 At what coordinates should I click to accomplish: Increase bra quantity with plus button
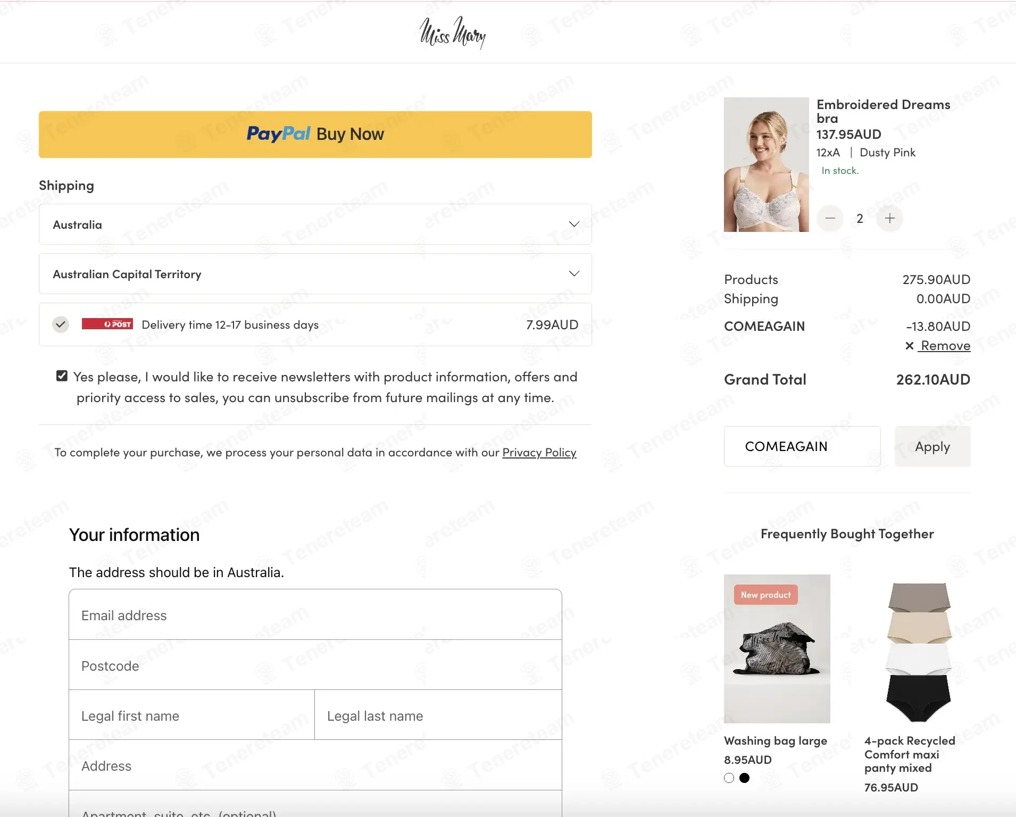point(889,218)
